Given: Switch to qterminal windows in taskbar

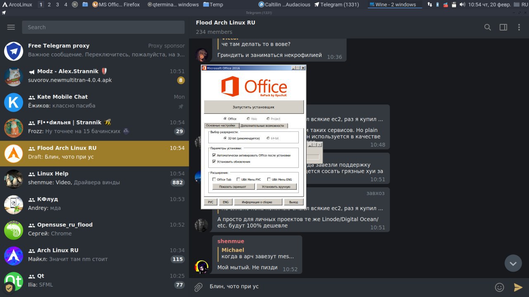Looking at the screenshot, I should [x=174, y=5].
